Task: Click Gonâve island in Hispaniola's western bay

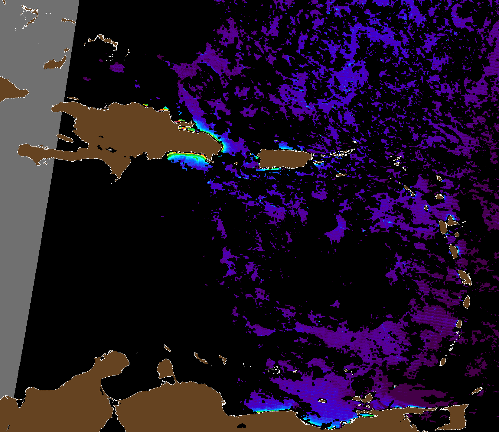Action: [x=65, y=138]
